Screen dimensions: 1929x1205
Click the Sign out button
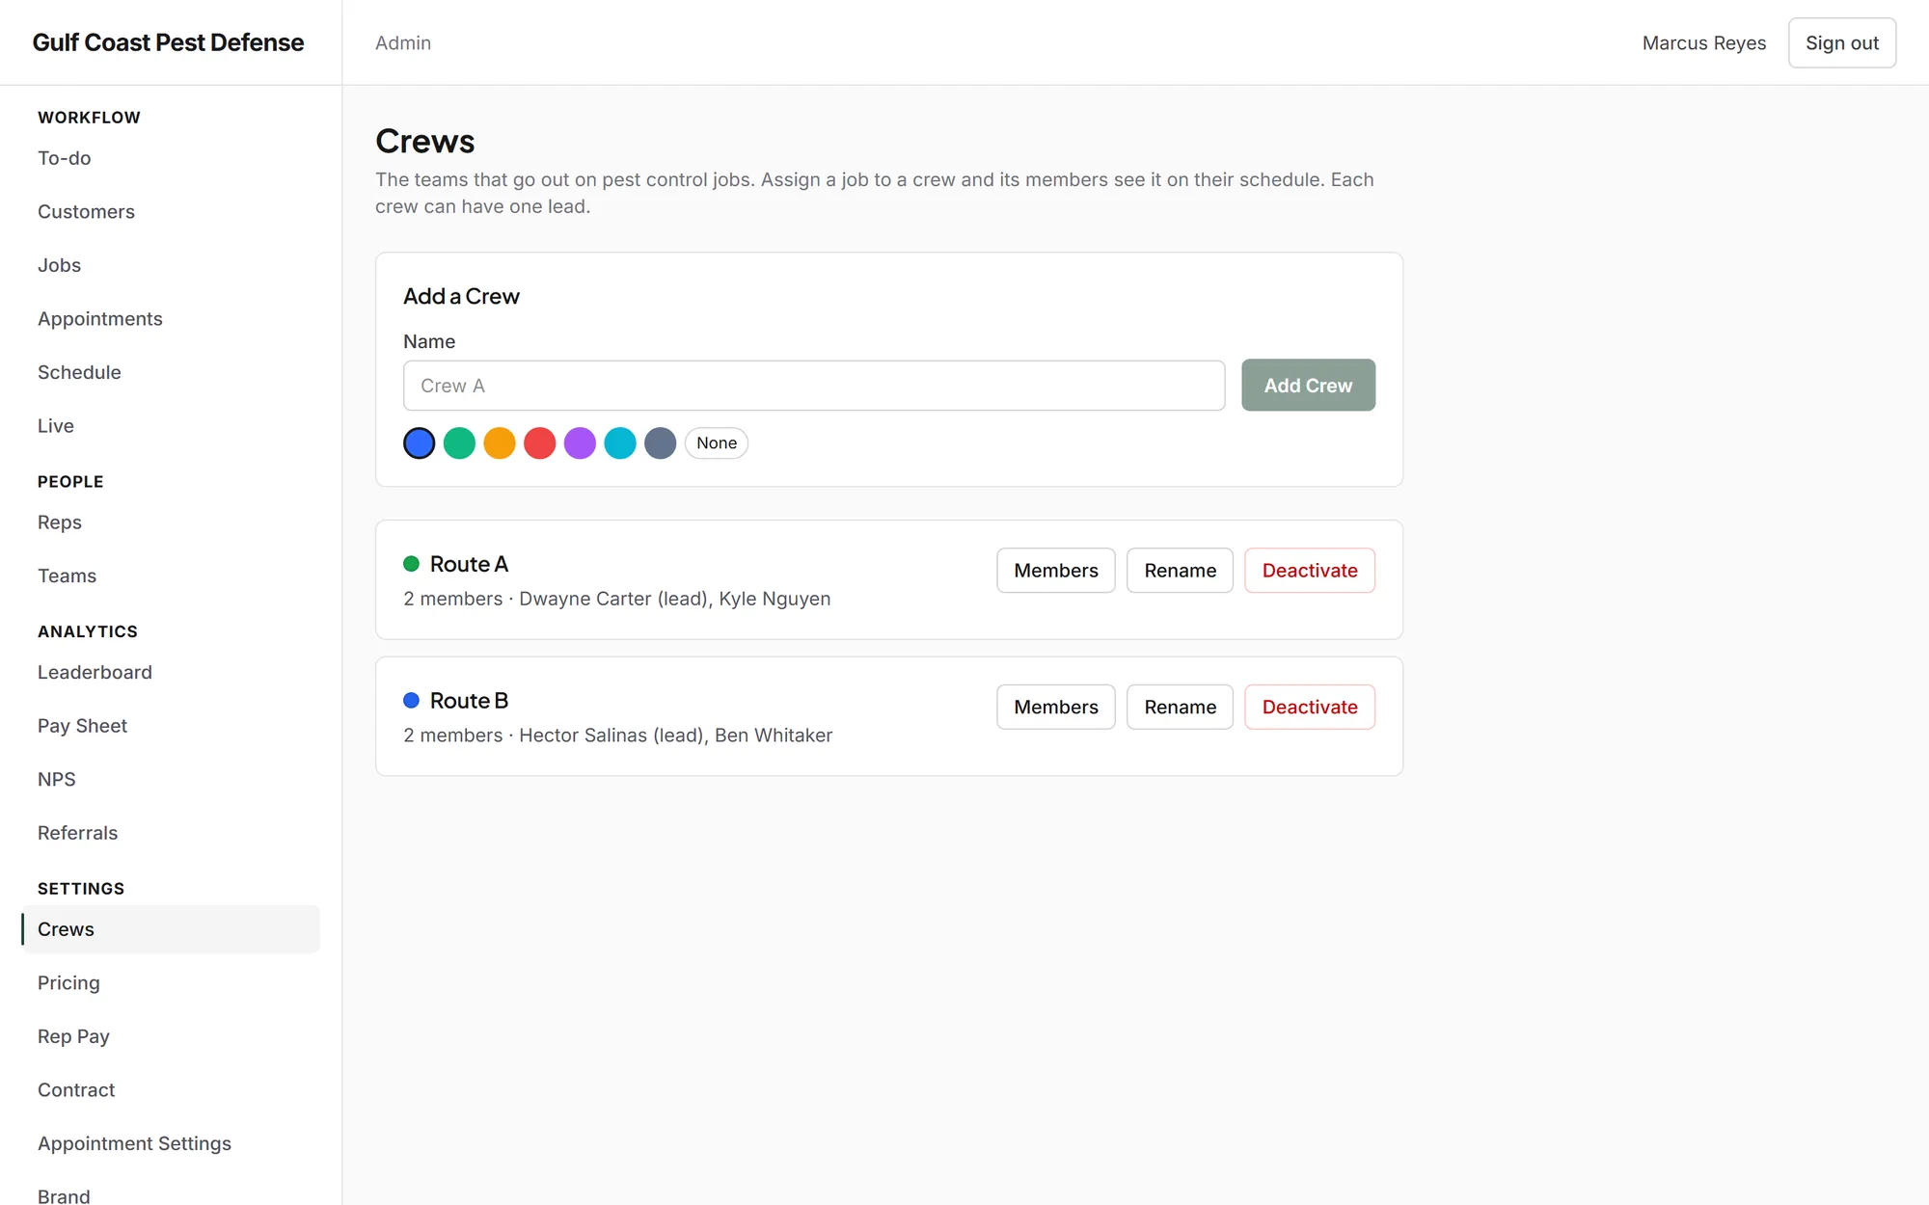1842,43
